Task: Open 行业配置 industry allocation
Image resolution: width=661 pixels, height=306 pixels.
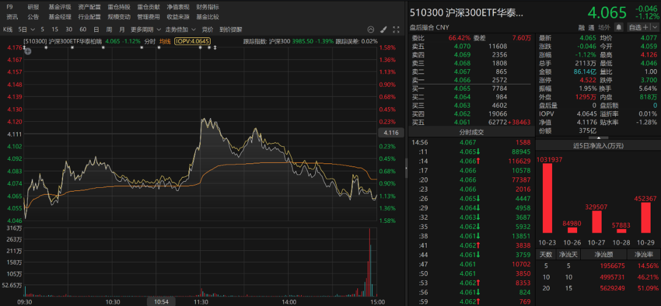Action: 89,17
